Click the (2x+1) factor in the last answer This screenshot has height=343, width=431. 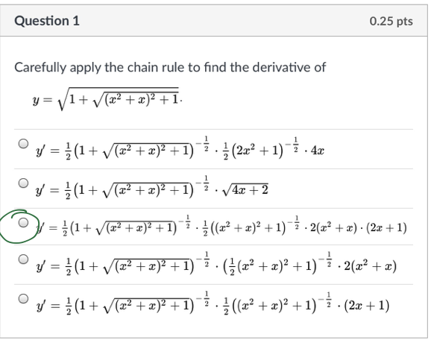367,306
